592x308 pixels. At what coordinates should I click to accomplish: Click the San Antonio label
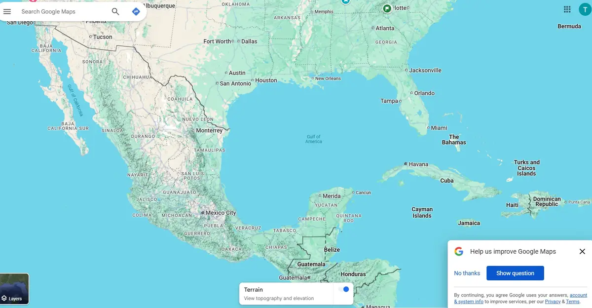(235, 83)
